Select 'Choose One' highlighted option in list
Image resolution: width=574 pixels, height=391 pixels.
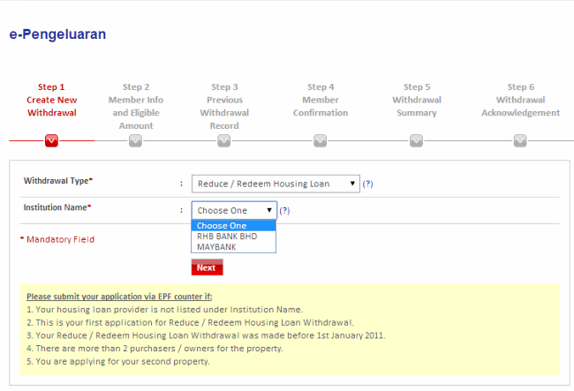point(233,226)
